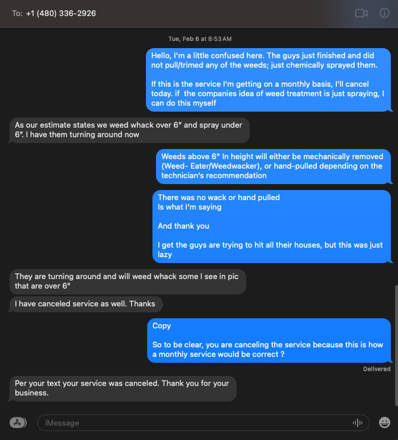Open the emoji picker
The width and height of the screenshot is (398, 440).
[x=384, y=423]
